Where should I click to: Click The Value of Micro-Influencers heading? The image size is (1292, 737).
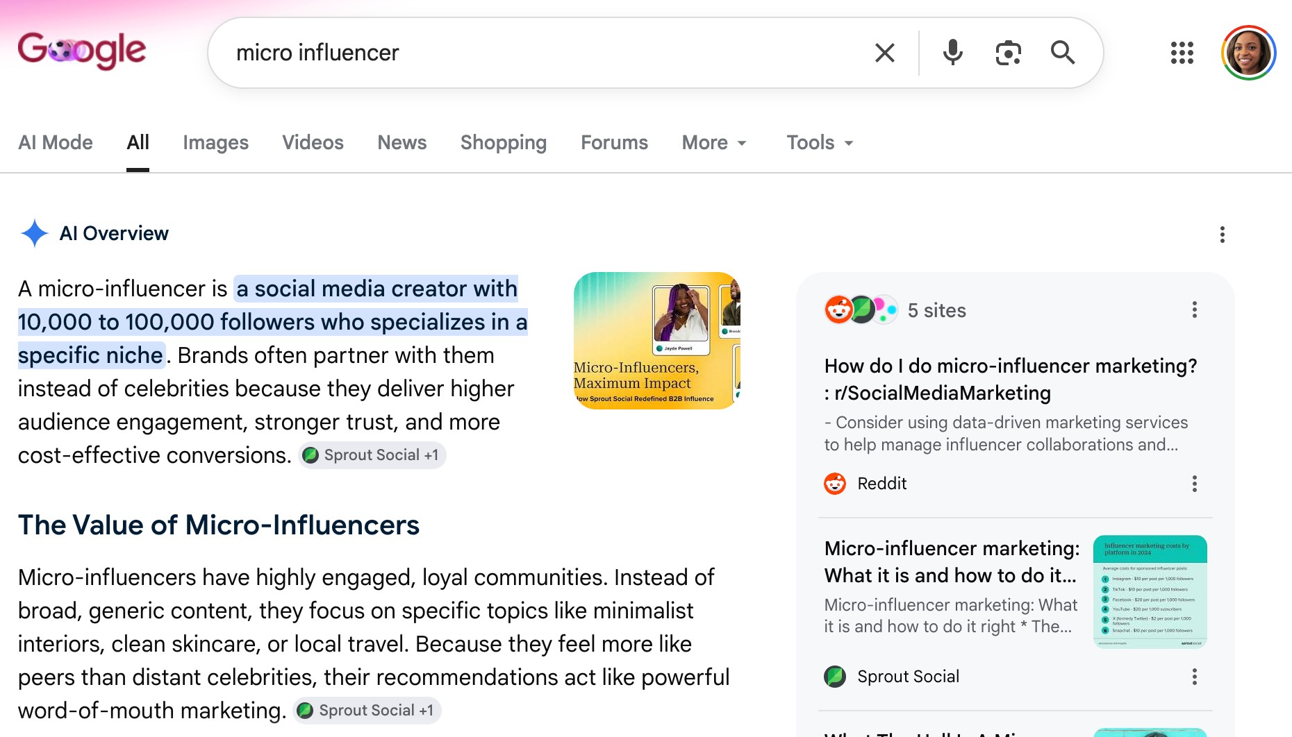pos(219,525)
